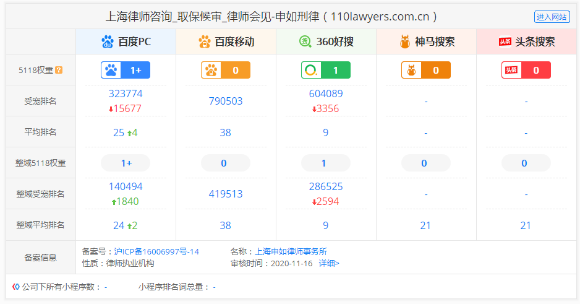The image size is (580, 304).
Task: Open the Baidu PC ranking 323774
Action: click(126, 93)
